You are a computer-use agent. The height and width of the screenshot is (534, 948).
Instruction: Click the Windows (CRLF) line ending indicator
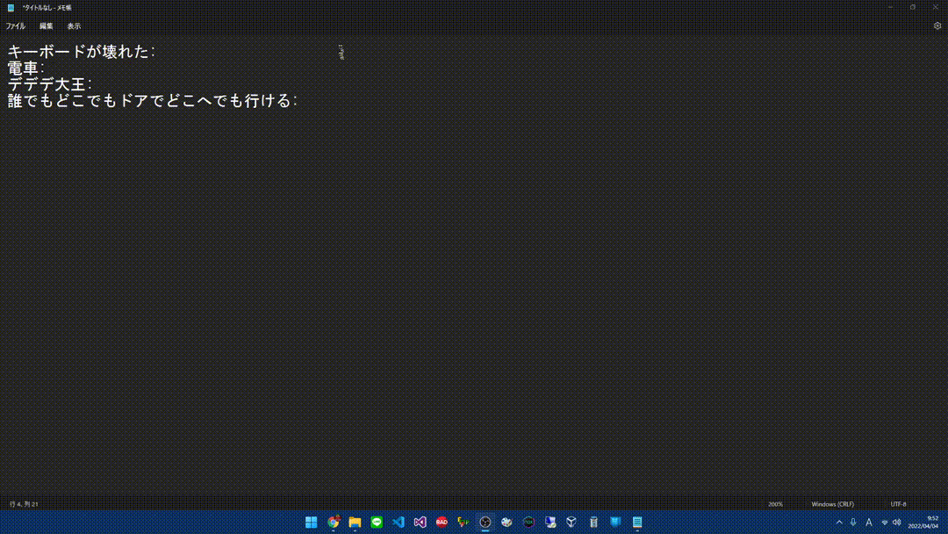tap(833, 503)
